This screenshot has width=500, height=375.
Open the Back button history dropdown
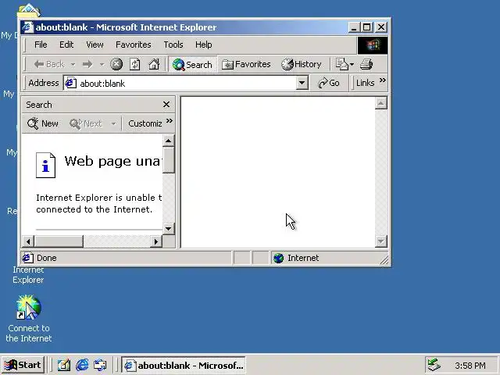[73, 65]
